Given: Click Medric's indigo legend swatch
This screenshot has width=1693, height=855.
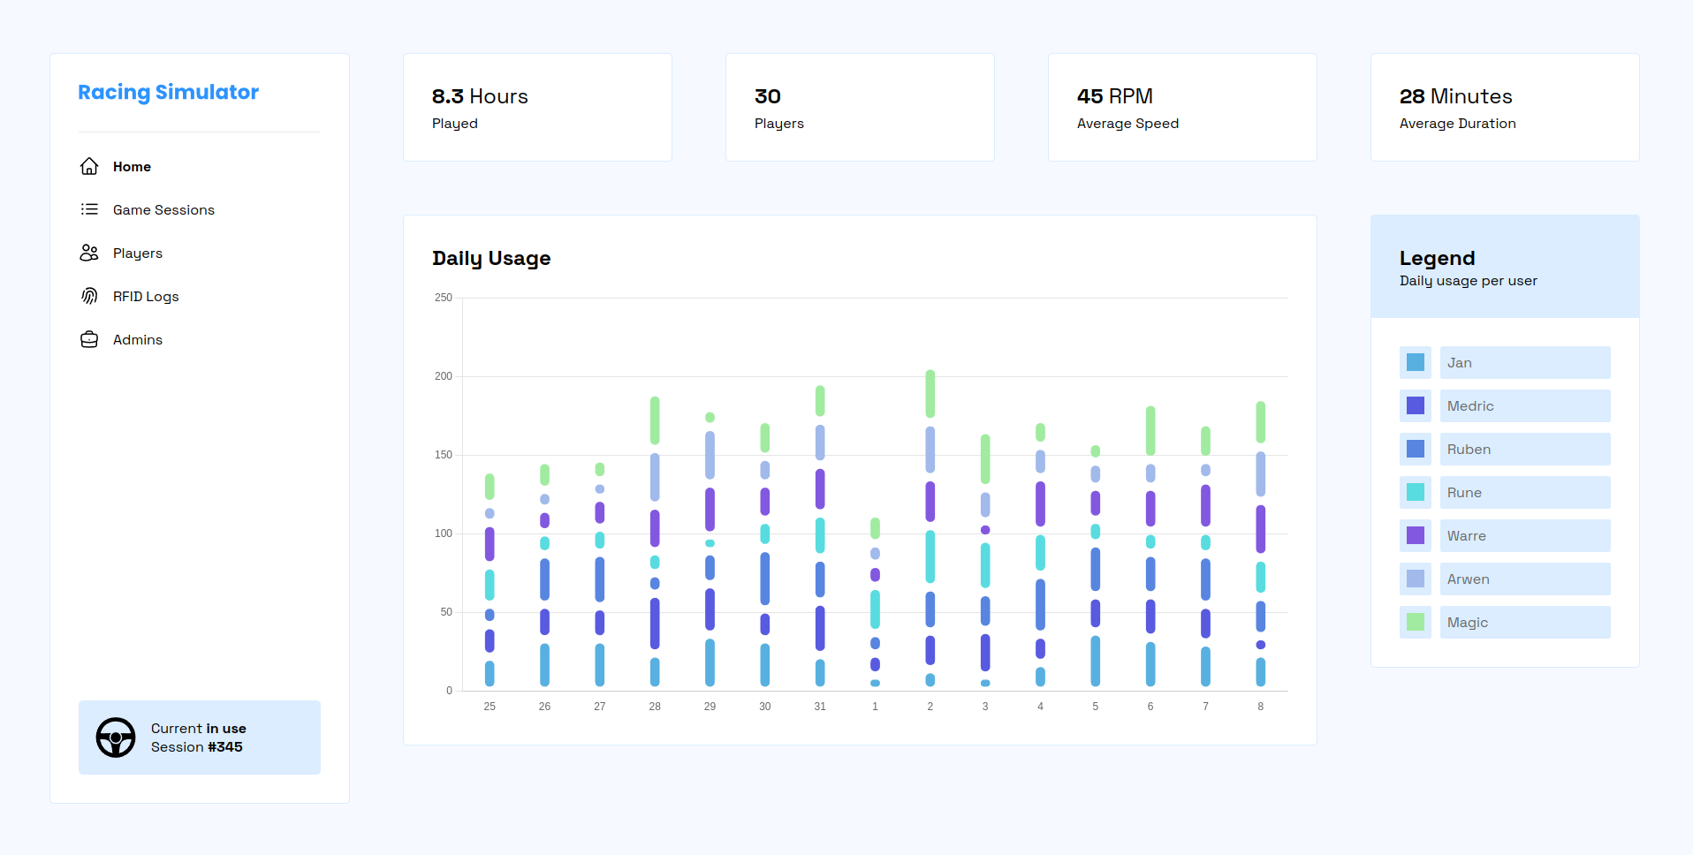Looking at the screenshot, I should 1416,405.
